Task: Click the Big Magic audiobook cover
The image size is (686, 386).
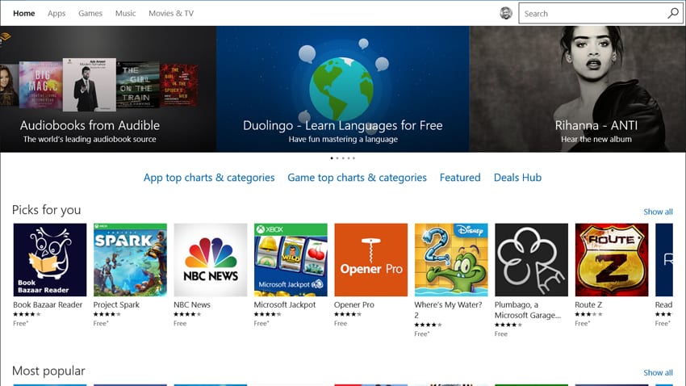Action: 41,85
